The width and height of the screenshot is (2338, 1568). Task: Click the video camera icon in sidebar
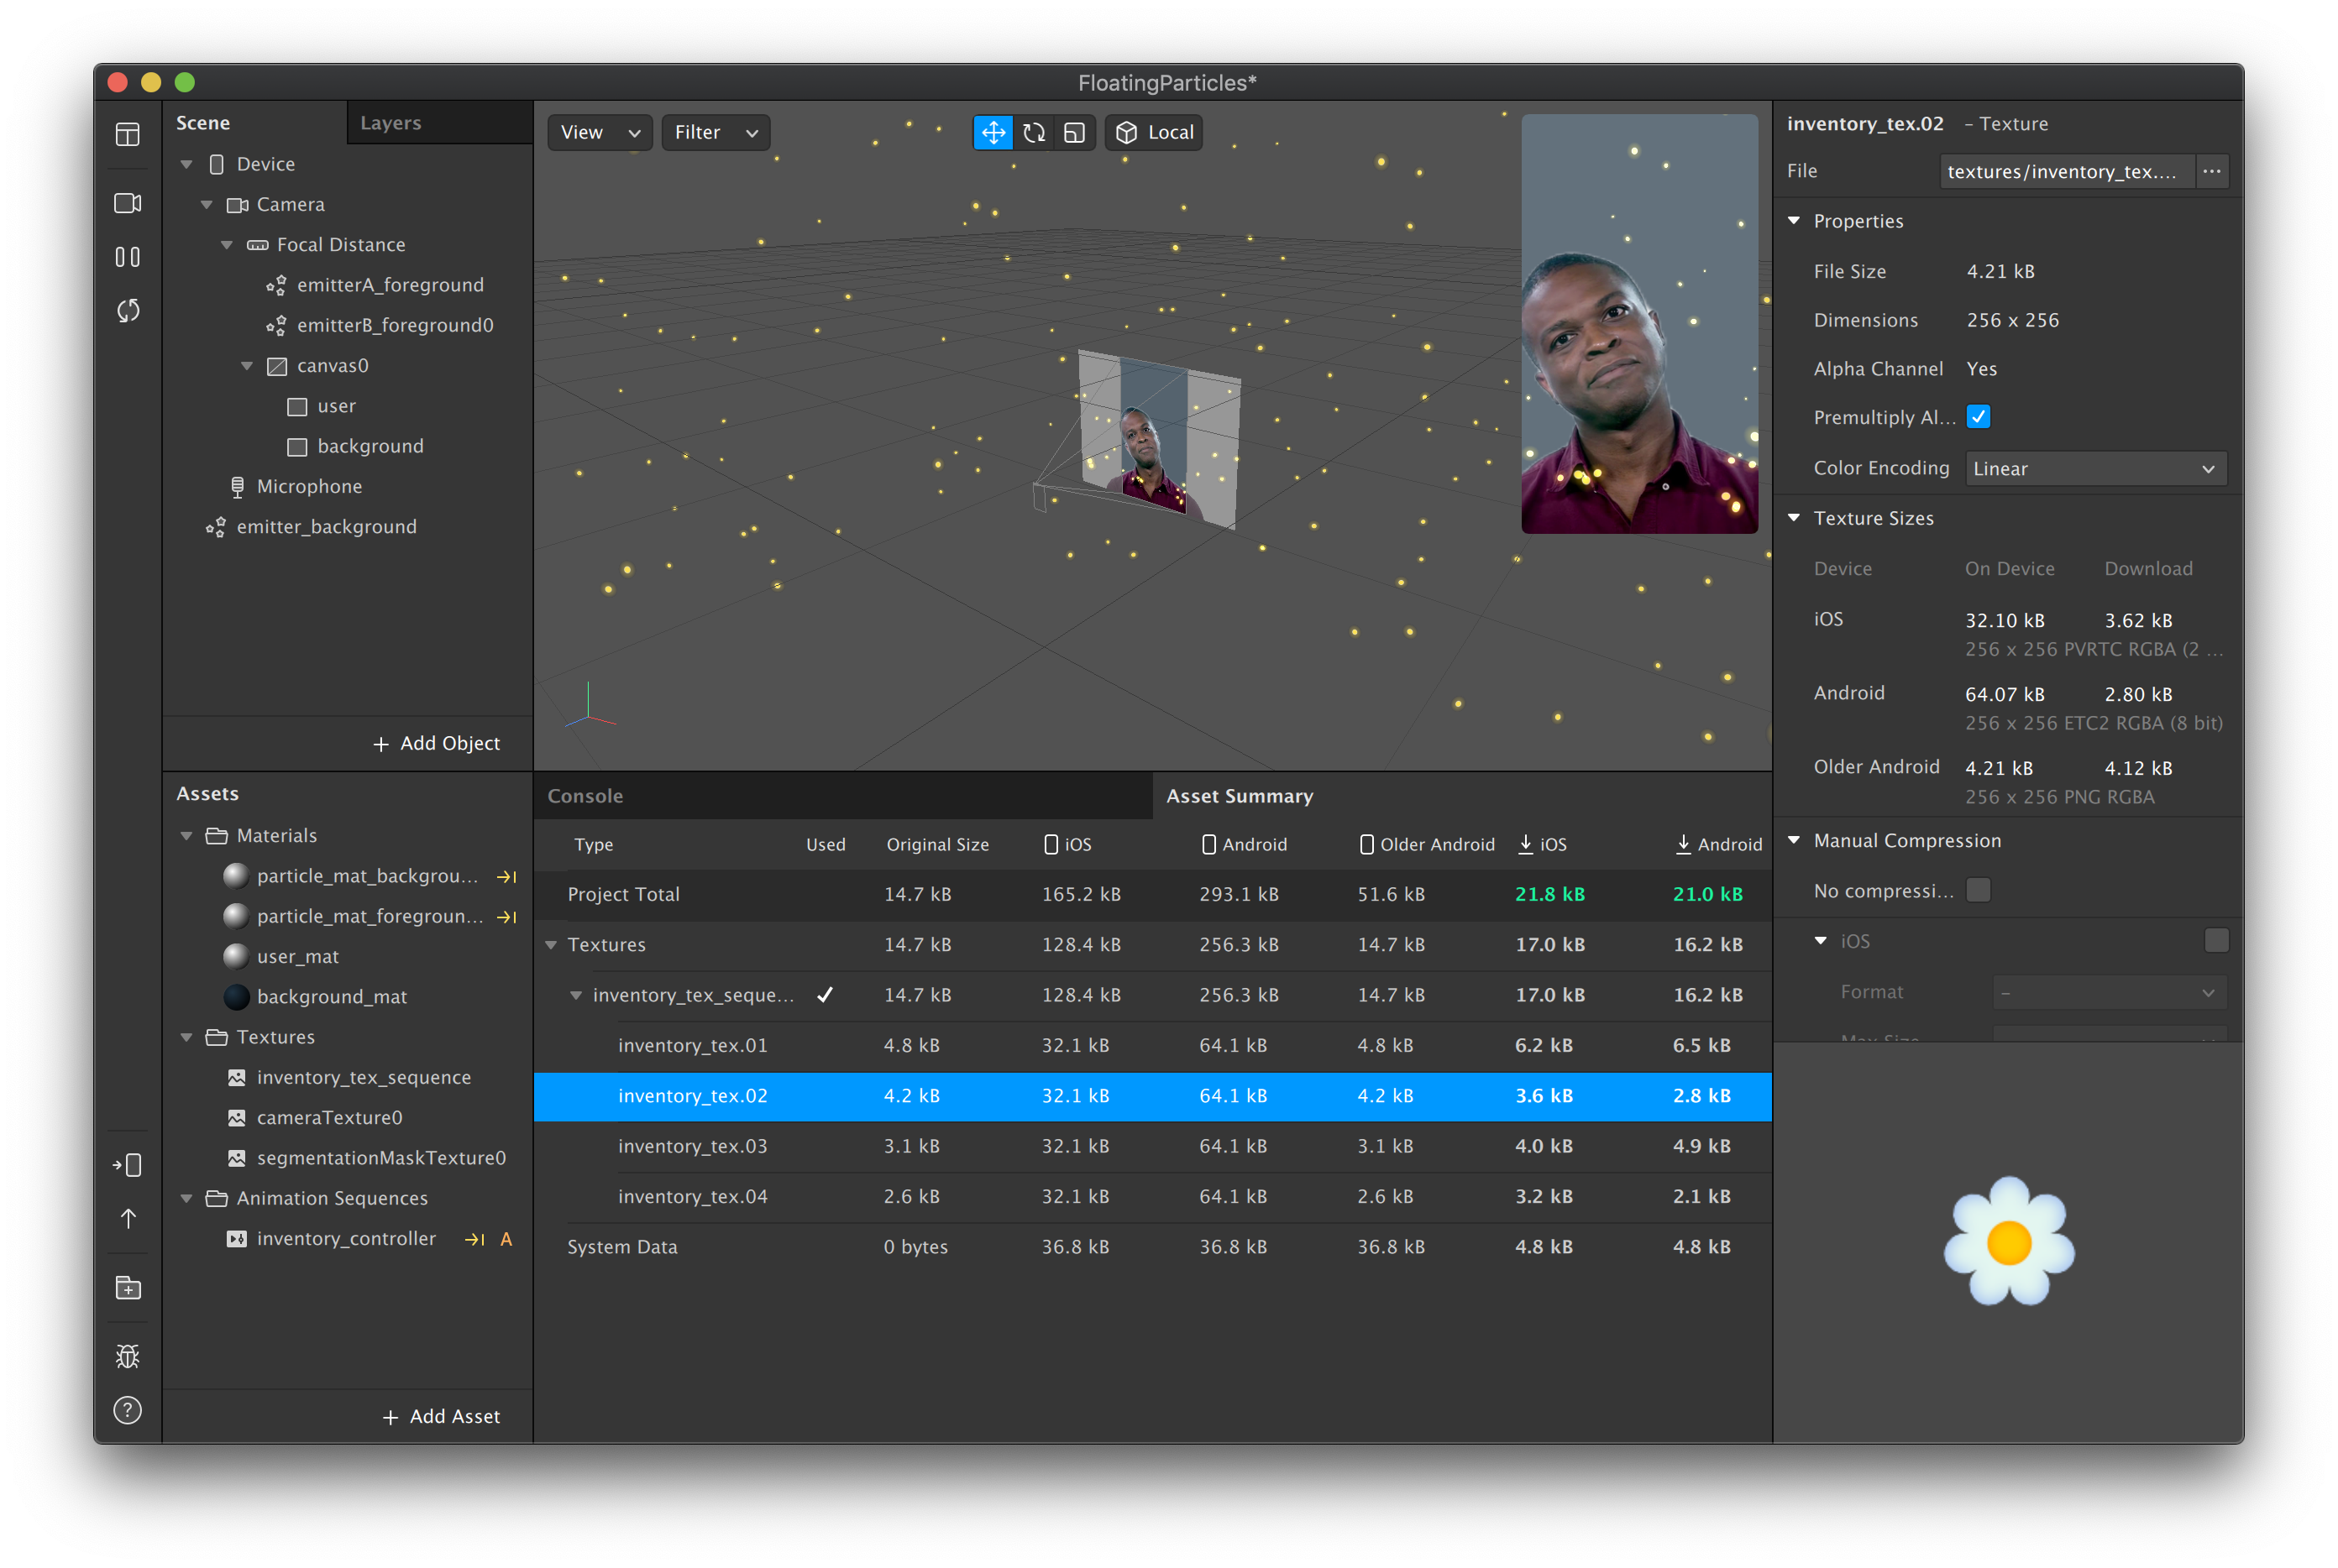pos(127,203)
